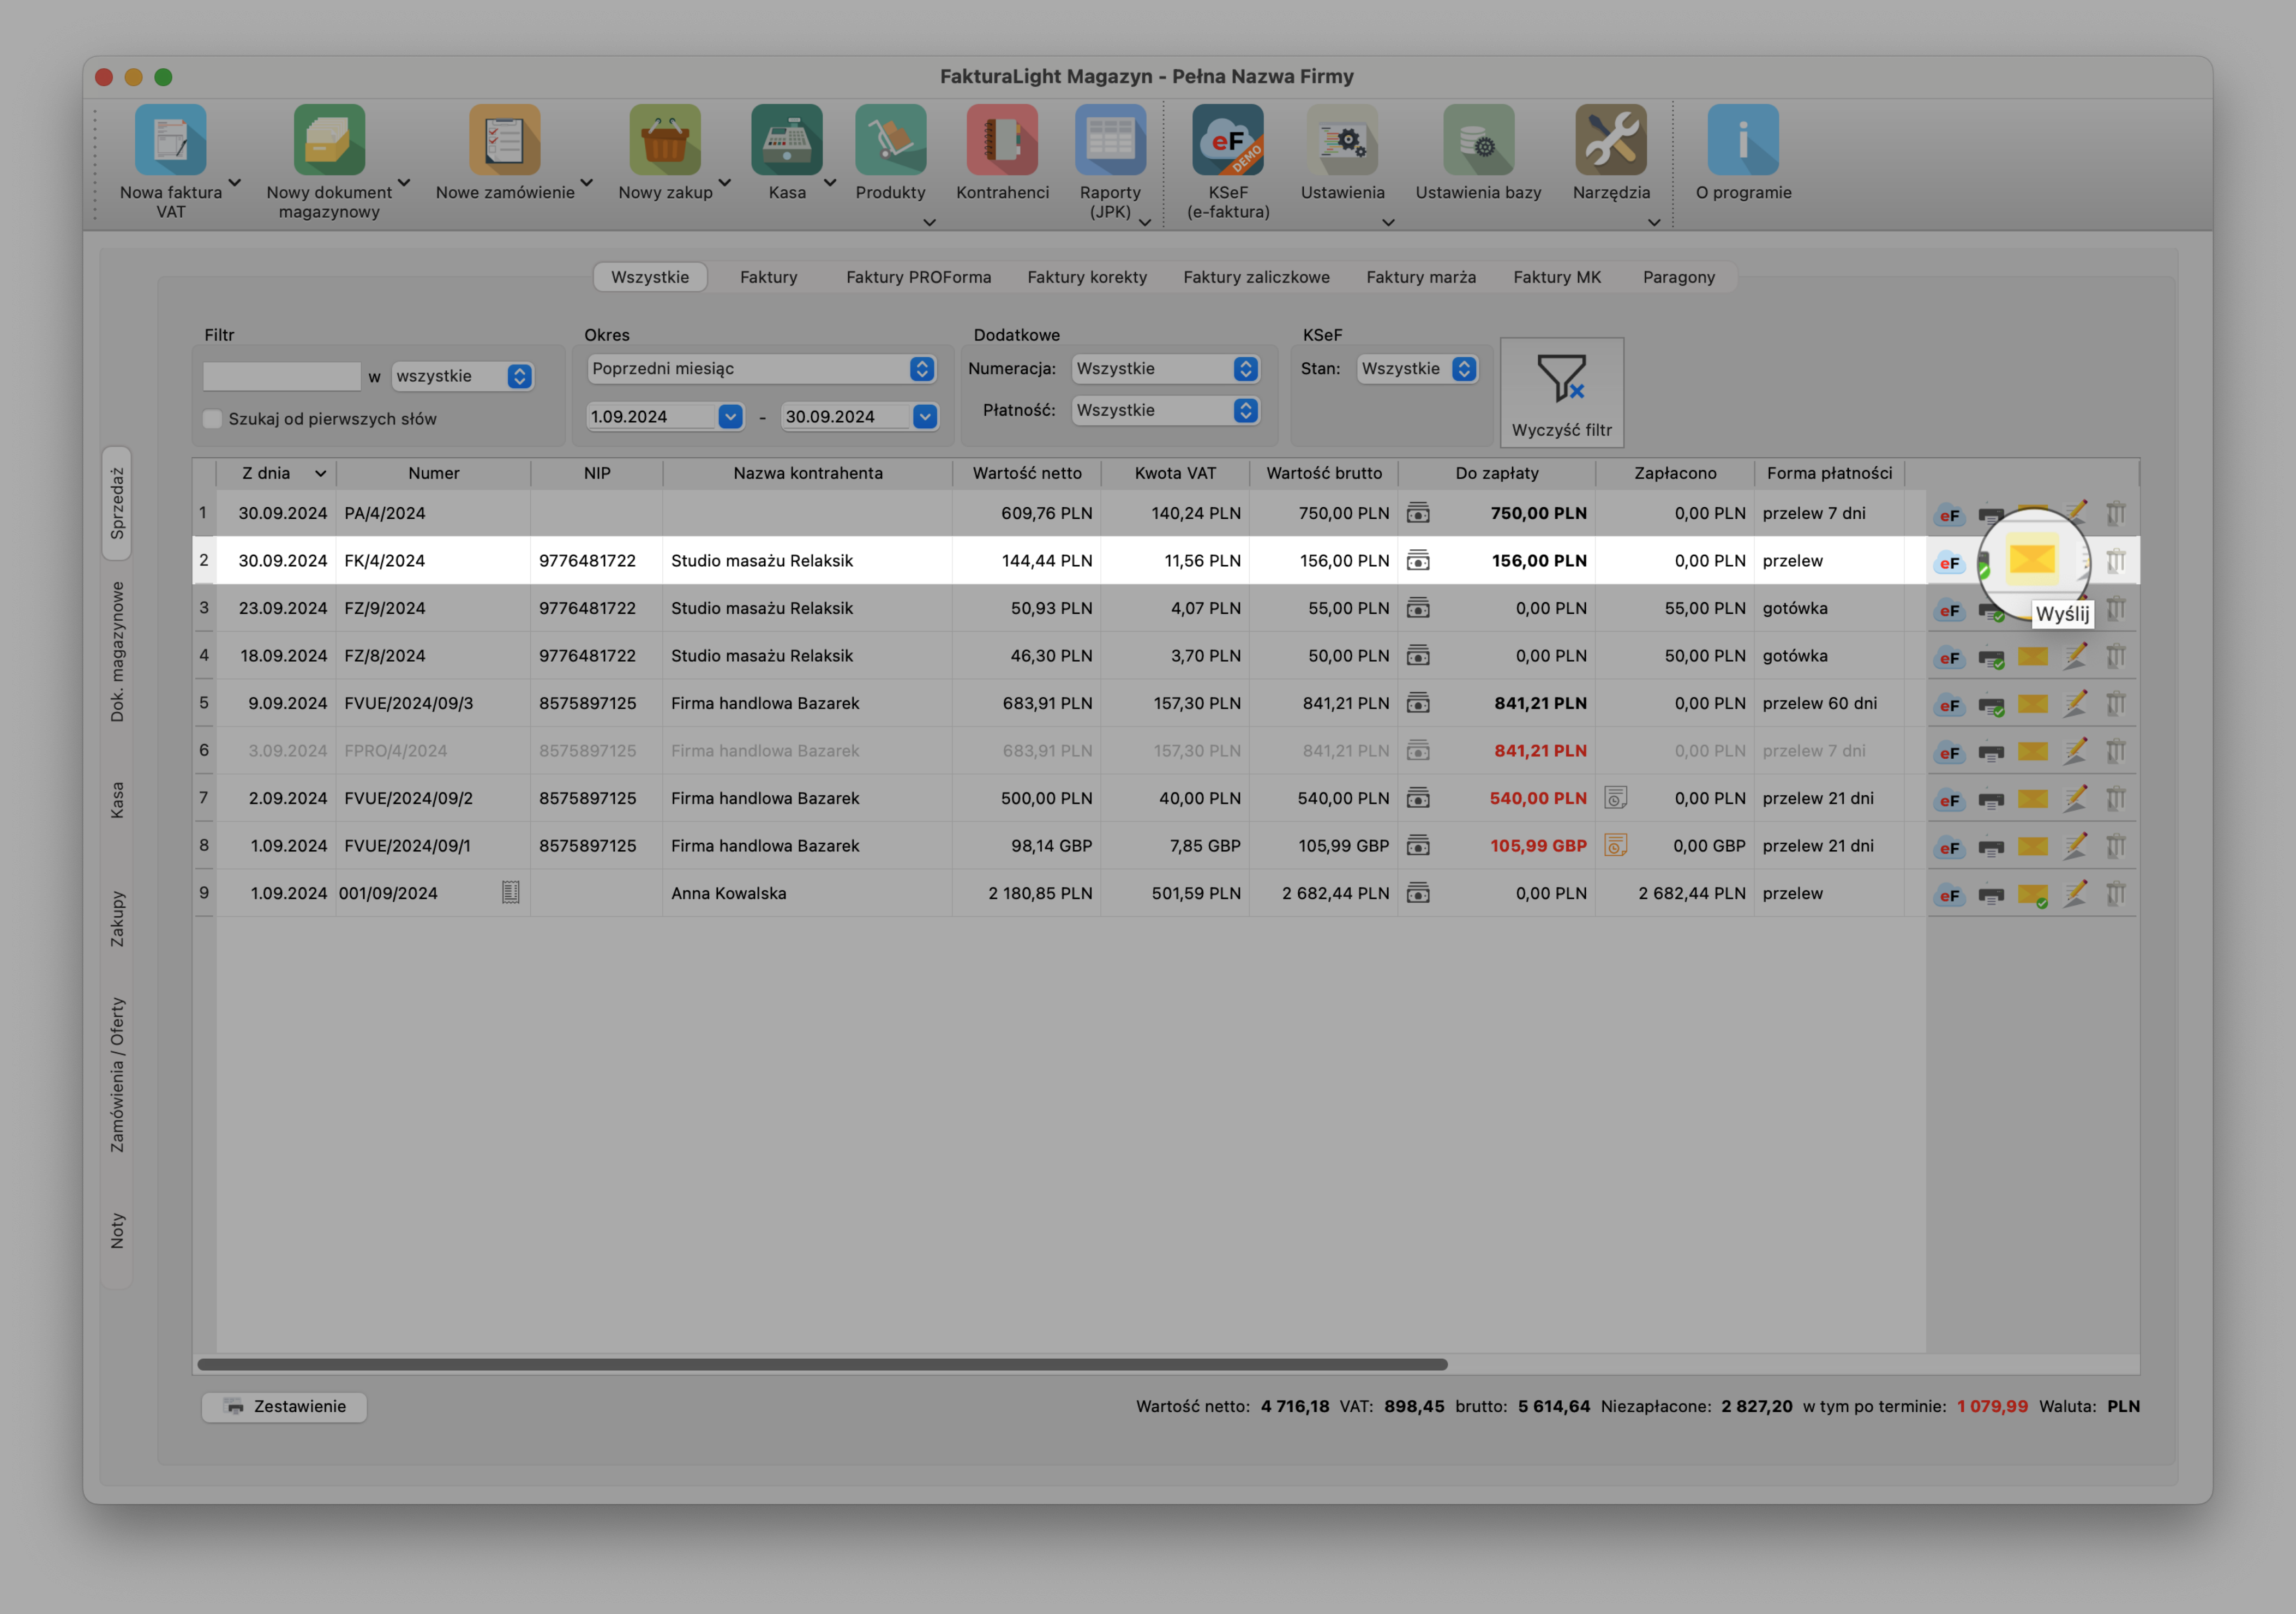Switch to the Faktury PROForma tab
2296x1614 pixels.
click(x=918, y=277)
